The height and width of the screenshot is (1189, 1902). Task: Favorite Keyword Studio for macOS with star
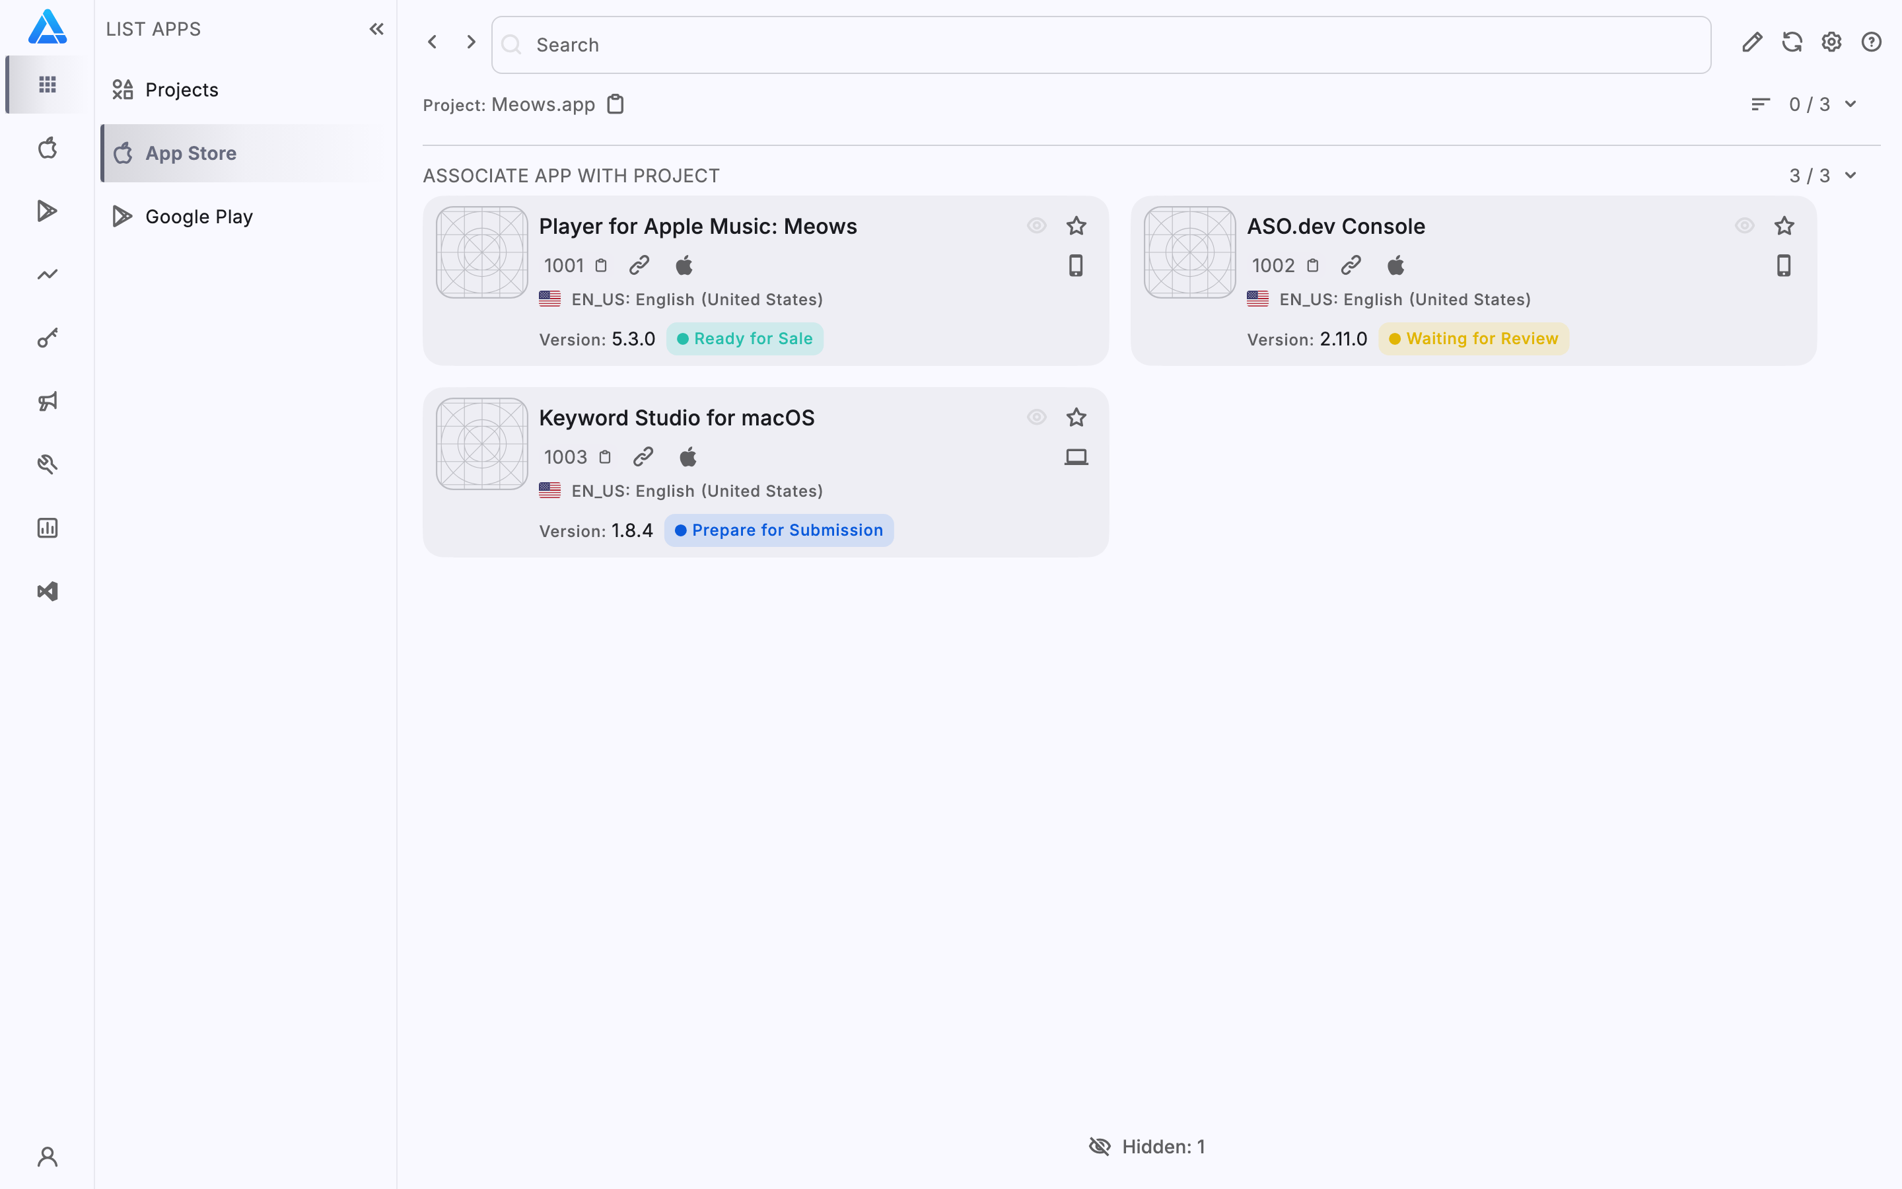click(x=1076, y=417)
